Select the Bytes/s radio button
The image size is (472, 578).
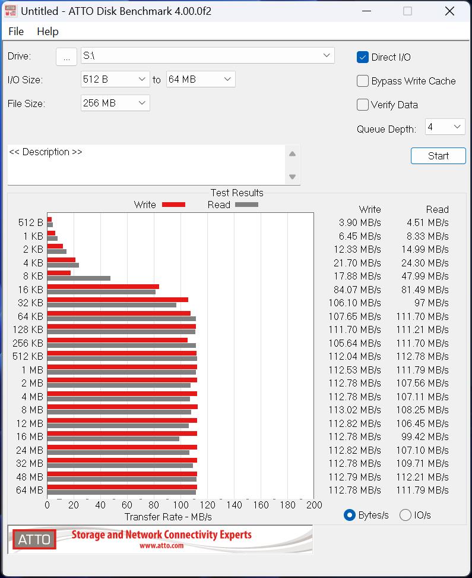[349, 515]
